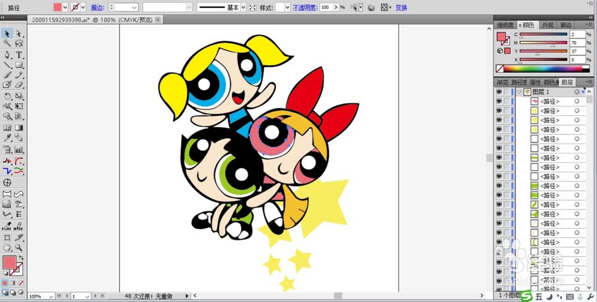Click the toolbox pink fill swatch
597x302 pixels.
click(10, 263)
